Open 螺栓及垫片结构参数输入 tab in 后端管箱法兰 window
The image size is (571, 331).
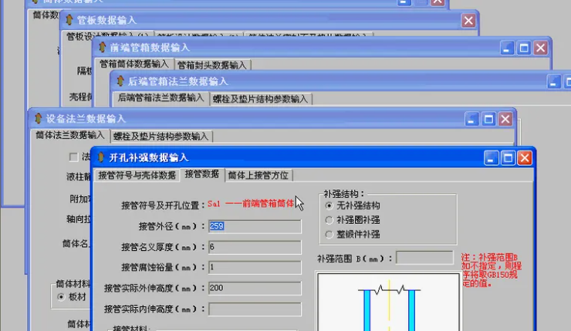pos(260,99)
